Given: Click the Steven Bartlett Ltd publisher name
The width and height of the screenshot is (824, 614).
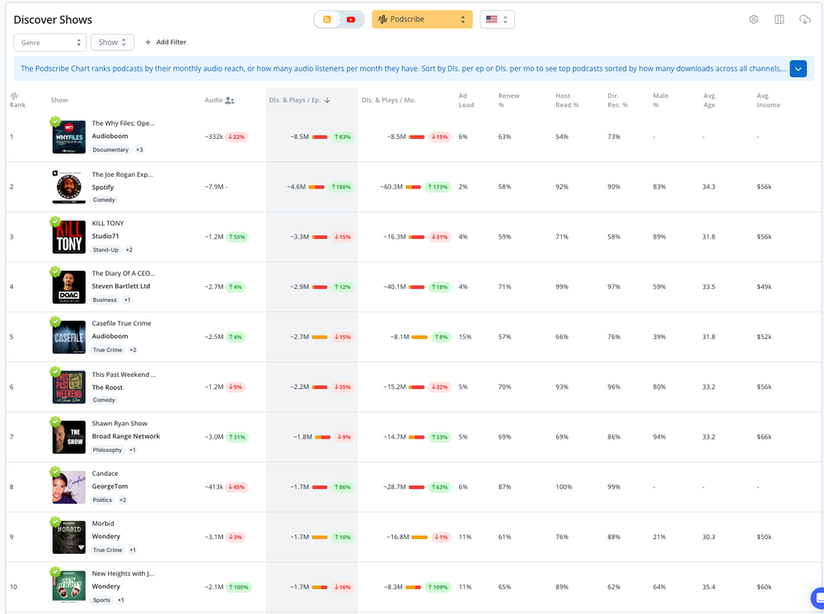Looking at the screenshot, I should [121, 286].
